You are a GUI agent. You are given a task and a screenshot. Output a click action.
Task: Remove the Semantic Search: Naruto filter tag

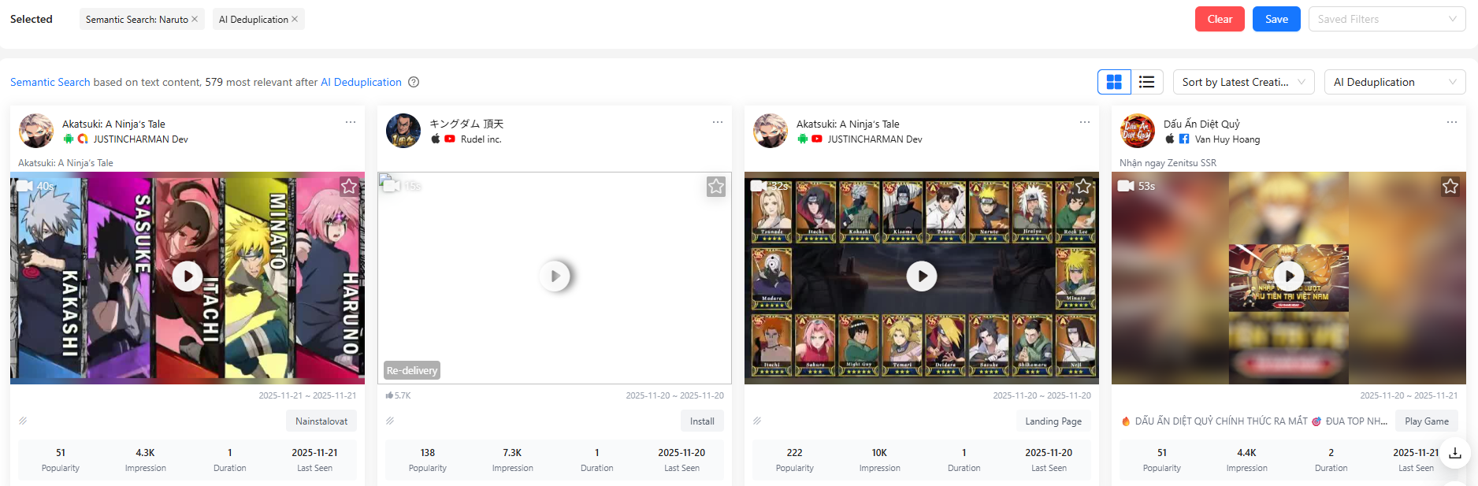coord(195,19)
